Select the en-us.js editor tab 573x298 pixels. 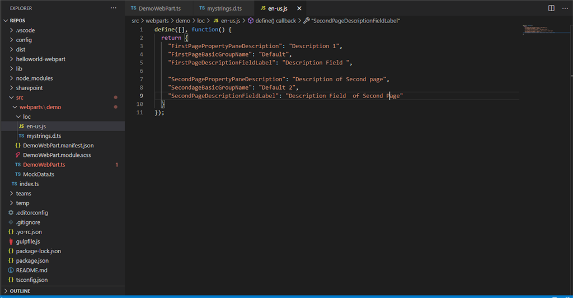point(278,8)
